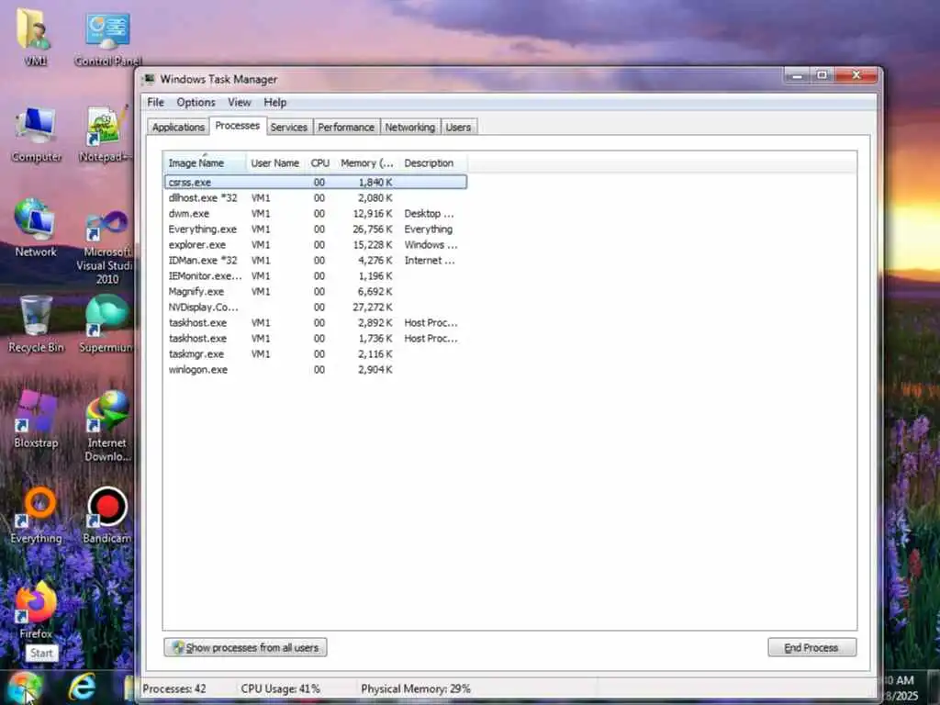The image size is (940, 705).
Task: Open the VM1 user folder icon
Action: tap(36, 36)
